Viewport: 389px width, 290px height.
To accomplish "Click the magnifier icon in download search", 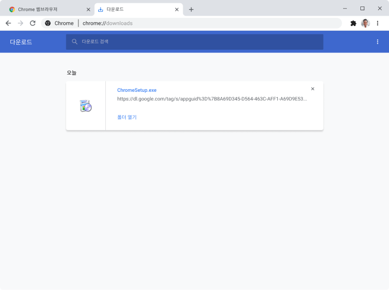I will pos(75,42).
